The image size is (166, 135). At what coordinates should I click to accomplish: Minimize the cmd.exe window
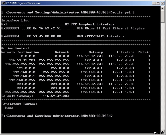154,3
